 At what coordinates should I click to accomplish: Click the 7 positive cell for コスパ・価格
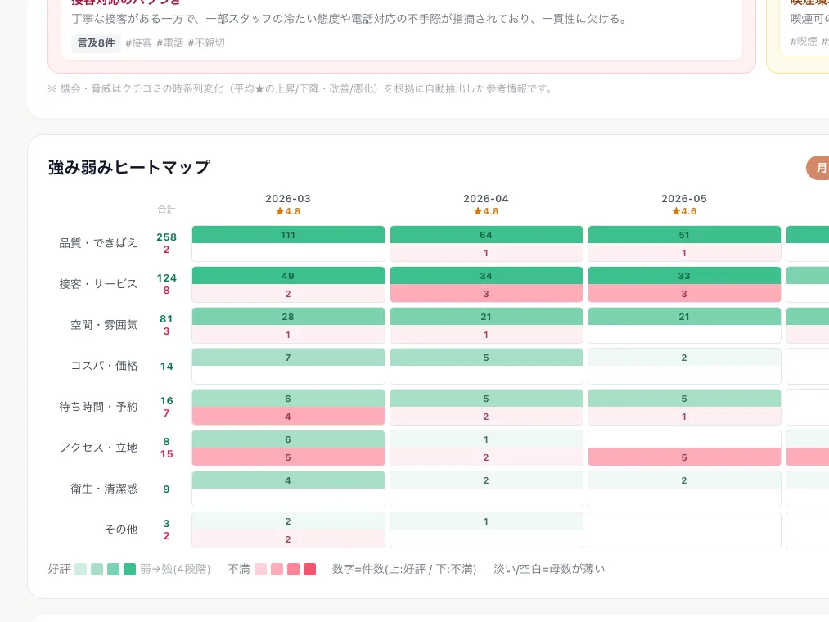click(288, 358)
